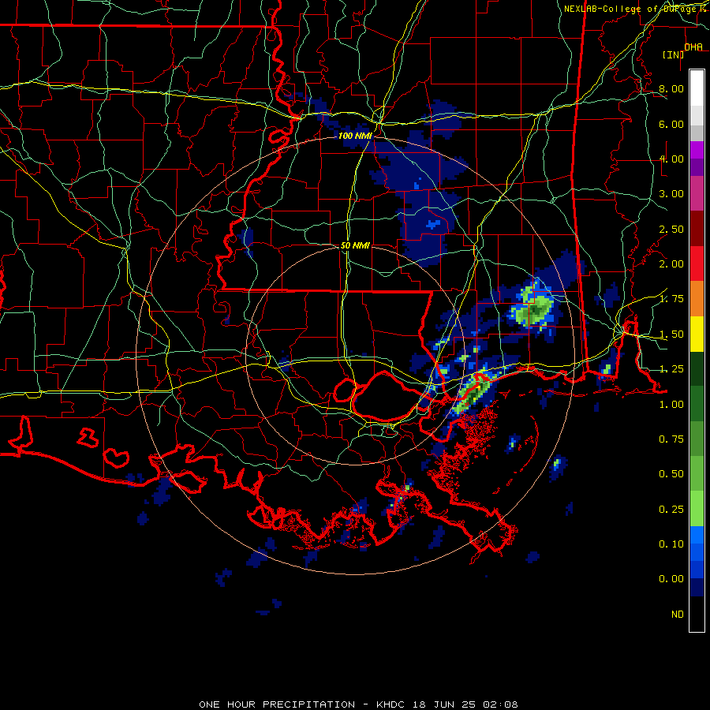Click the 4.00 legend value
The image size is (710, 710).
pos(671,159)
